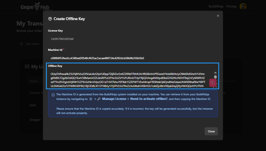Image resolution: width=266 pixels, height=151 pixels.
Task: Click the key icon before Manage License
Action: pos(99,99)
